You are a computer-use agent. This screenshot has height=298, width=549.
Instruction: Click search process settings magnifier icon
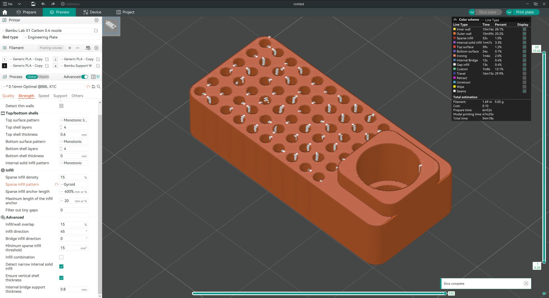[99, 87]
